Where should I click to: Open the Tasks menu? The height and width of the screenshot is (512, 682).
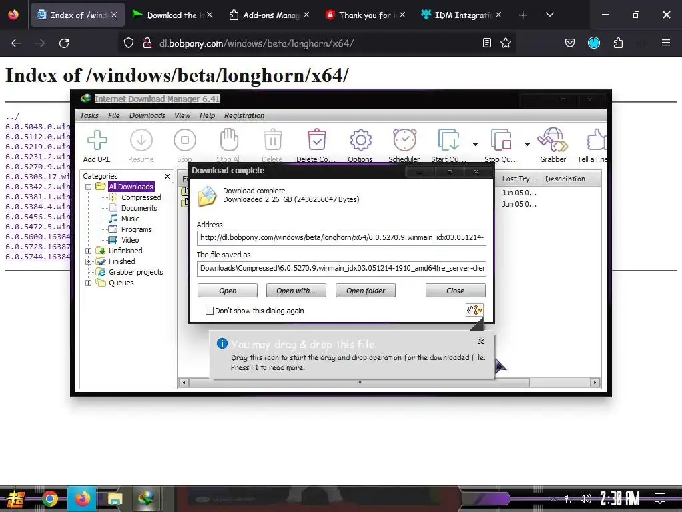(x=89, y=115)
